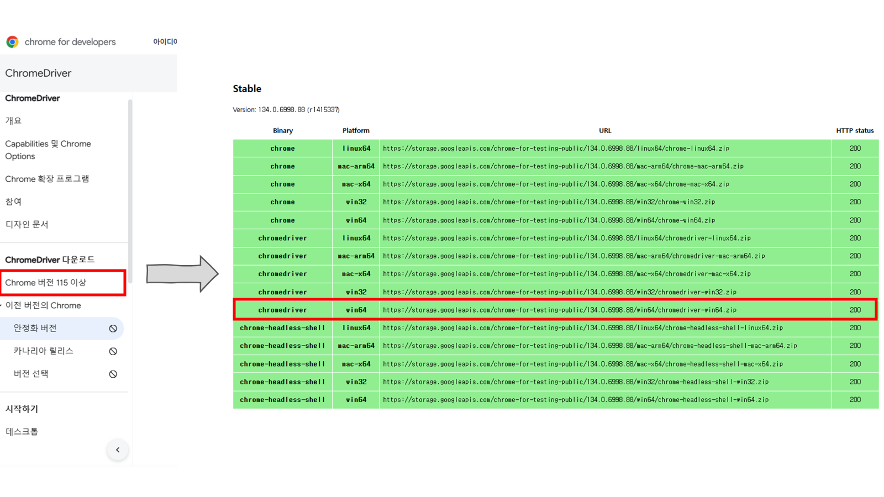Open Capabilities 및 Chrome Options page
884x497 pixels.
[x=48, y=150]
